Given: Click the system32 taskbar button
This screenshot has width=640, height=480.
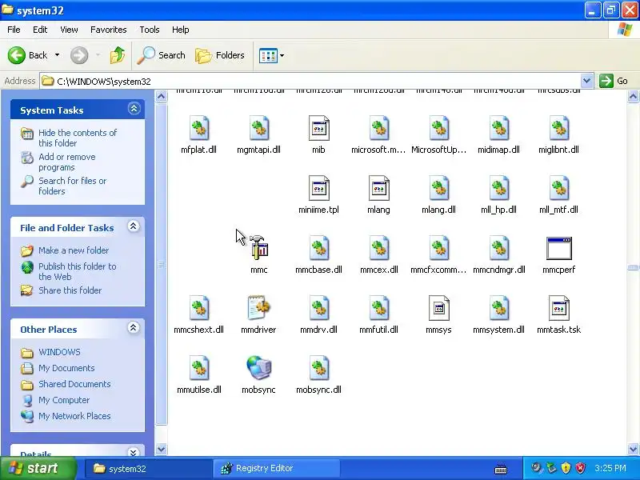Looking at the screenshot, I should point(148,468).
